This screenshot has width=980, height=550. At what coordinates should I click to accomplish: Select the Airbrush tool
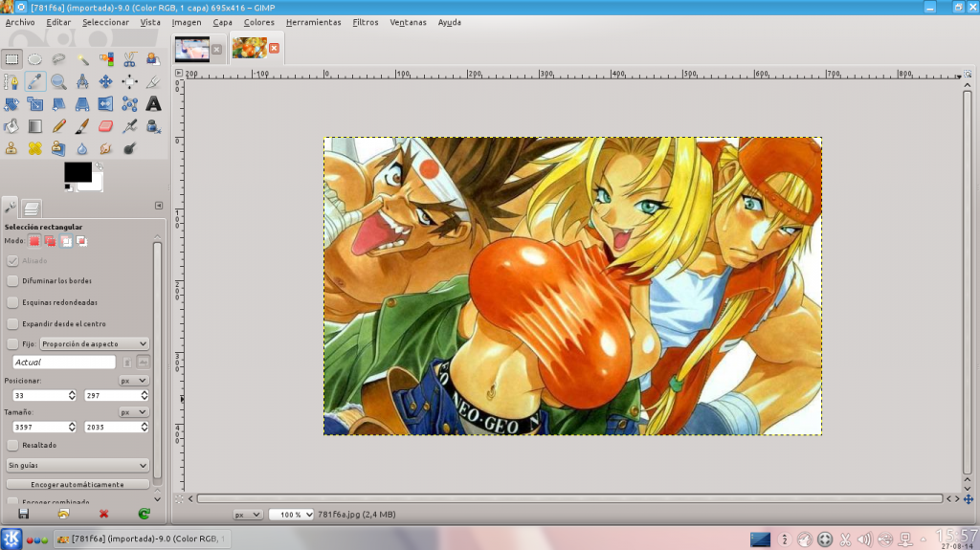pos(129,126)
